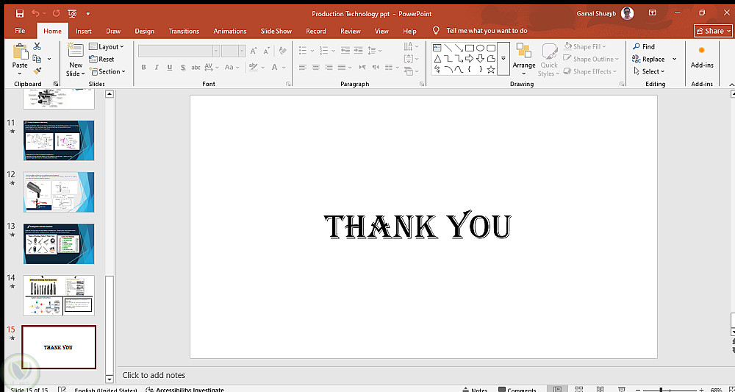Click the Share button
This screenshot has width=735, height=392.
(x=713, y=31)
